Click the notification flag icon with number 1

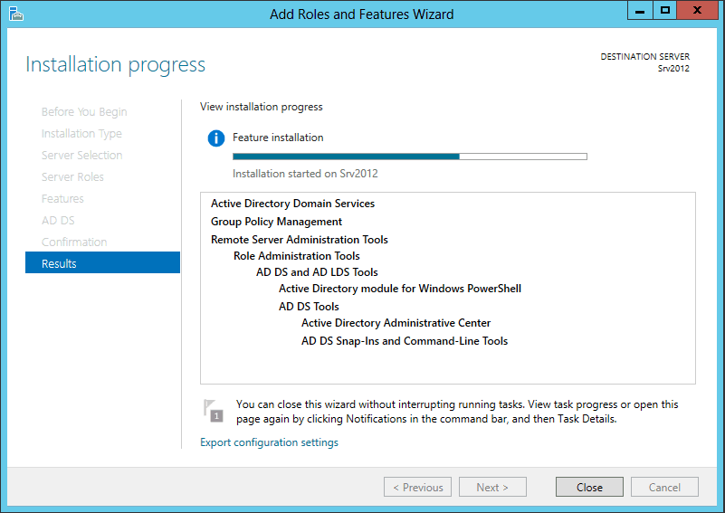pos(213,411)
